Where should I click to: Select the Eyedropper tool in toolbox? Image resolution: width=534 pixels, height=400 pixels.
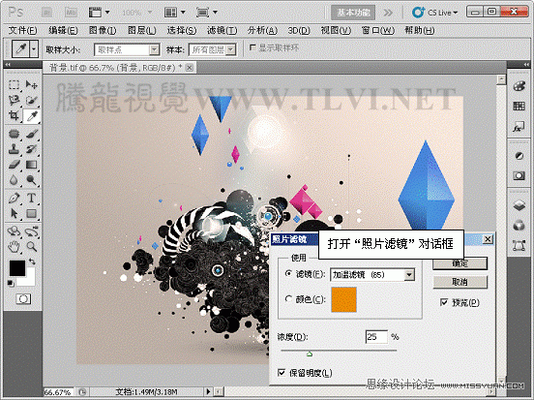tap(31, 116)
